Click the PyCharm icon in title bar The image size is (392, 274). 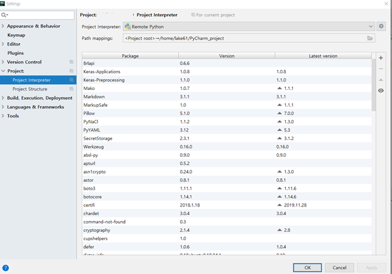(x=2, y=3)
